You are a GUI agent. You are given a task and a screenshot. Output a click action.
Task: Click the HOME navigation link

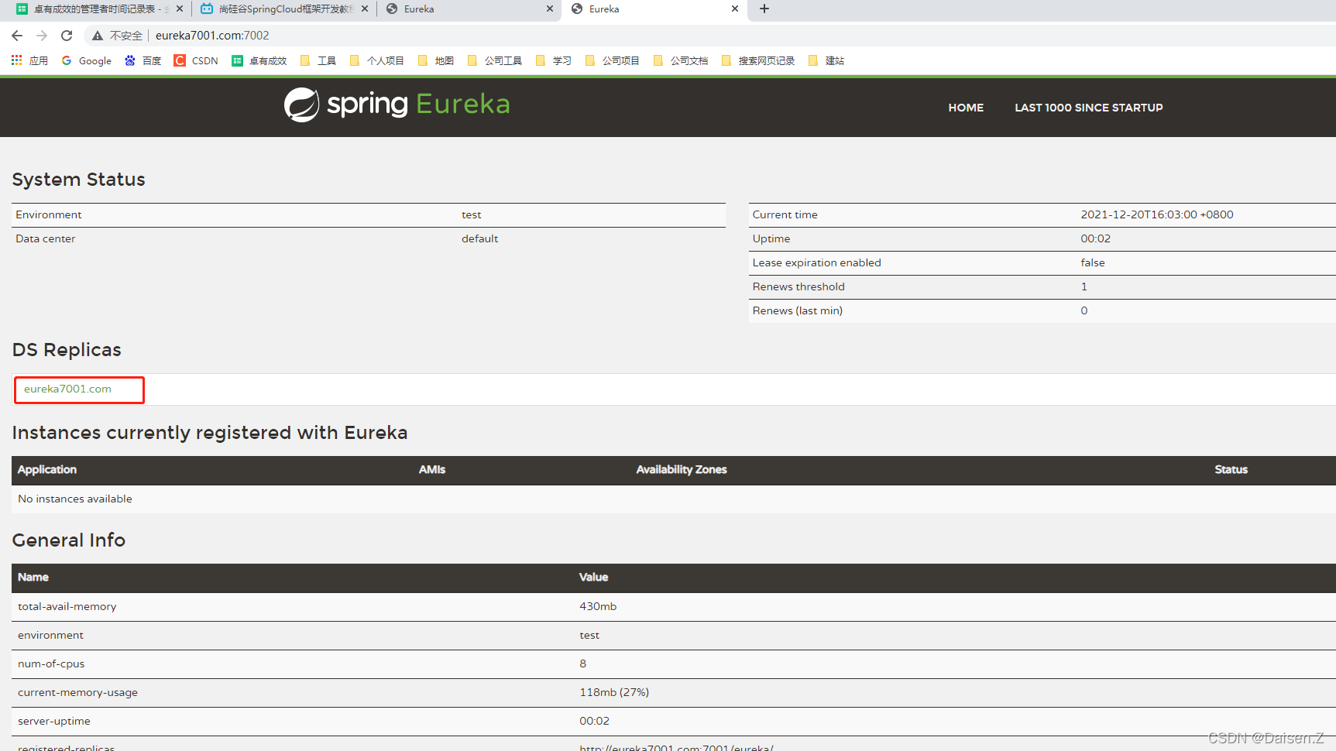tap(966, 108)
